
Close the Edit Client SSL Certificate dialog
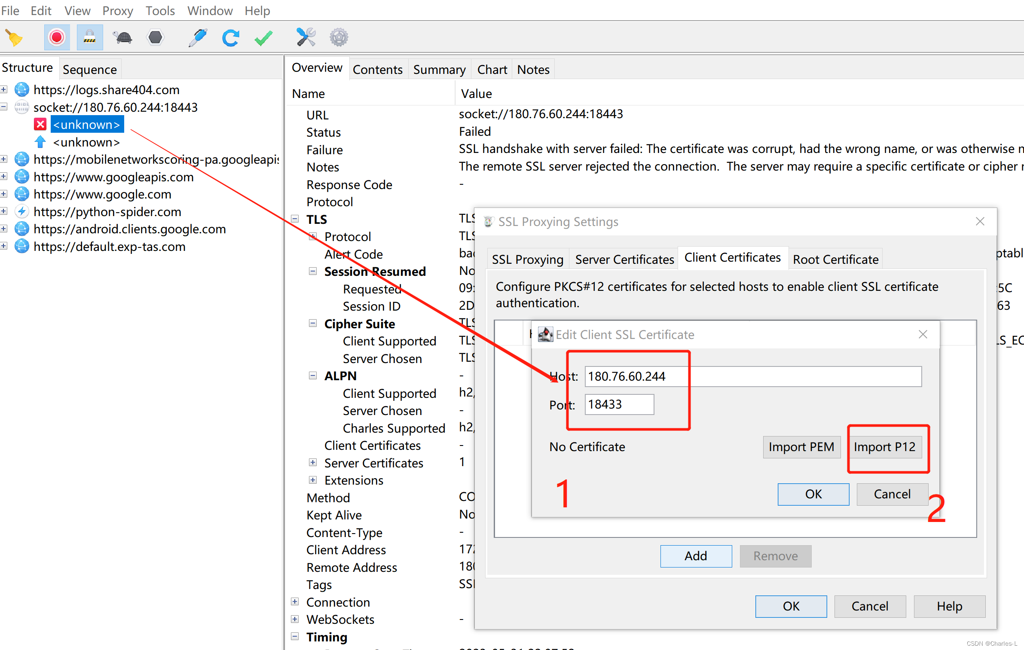click(923, 334)
